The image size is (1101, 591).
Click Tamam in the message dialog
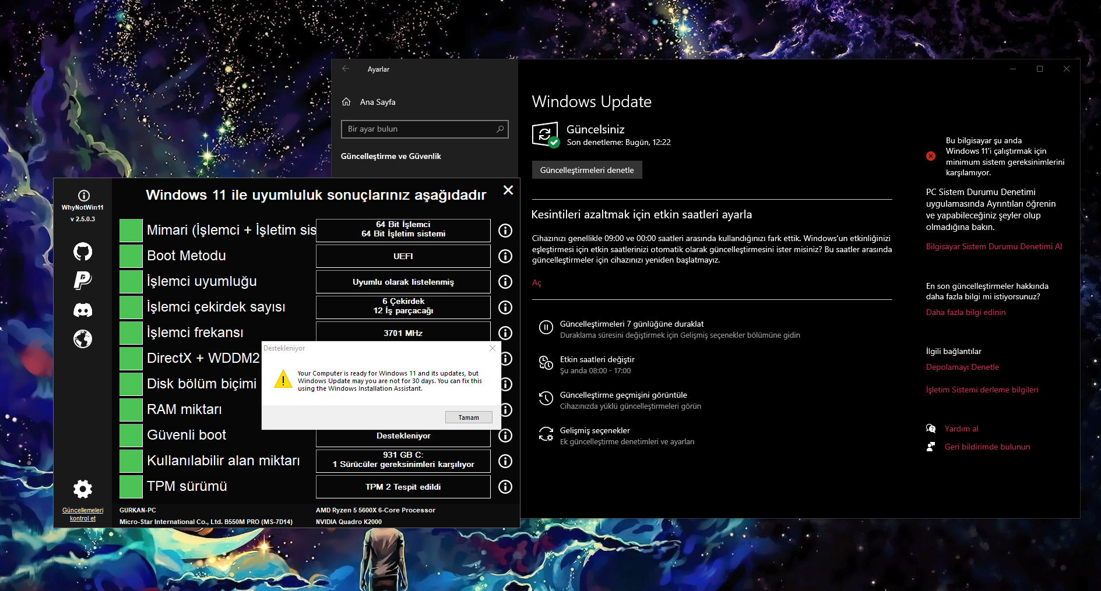[x=469, y=417]
